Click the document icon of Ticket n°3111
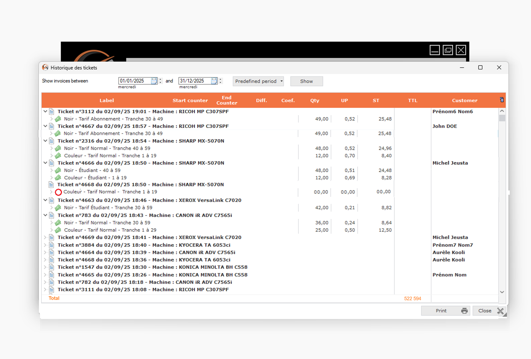531x359 pixels. [51, 290]
